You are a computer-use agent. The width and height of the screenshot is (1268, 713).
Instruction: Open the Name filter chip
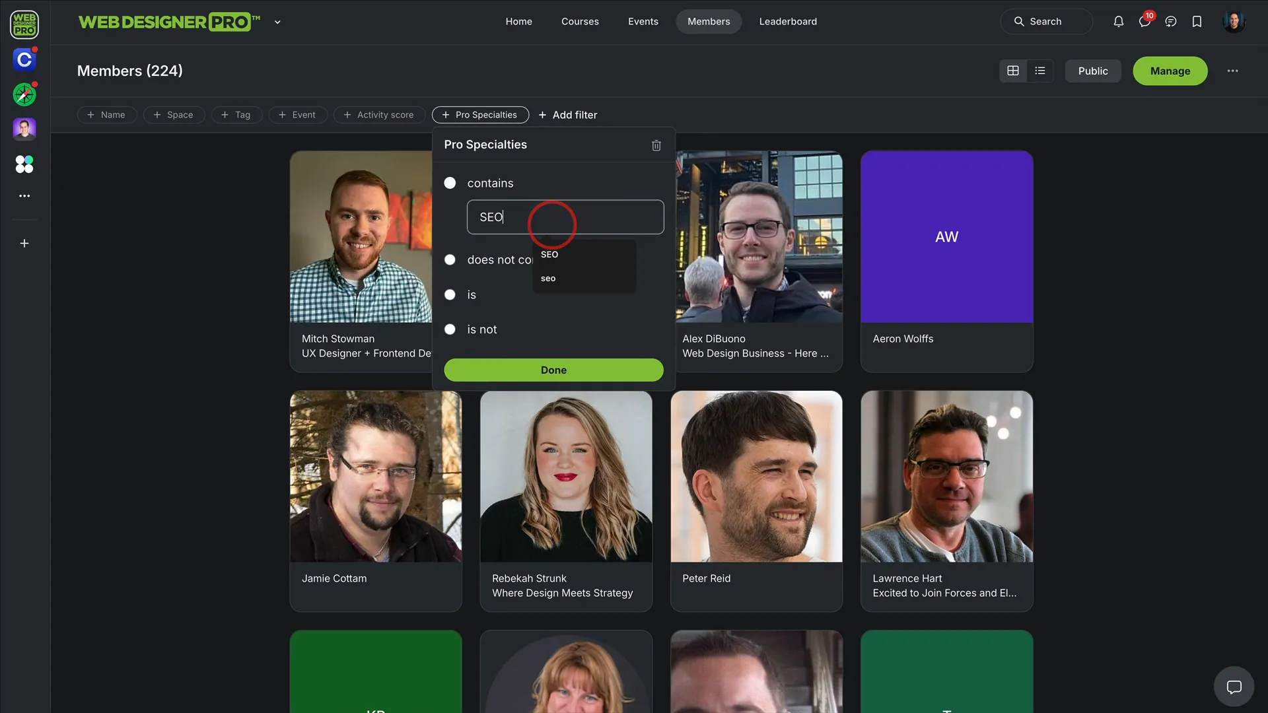106,115
